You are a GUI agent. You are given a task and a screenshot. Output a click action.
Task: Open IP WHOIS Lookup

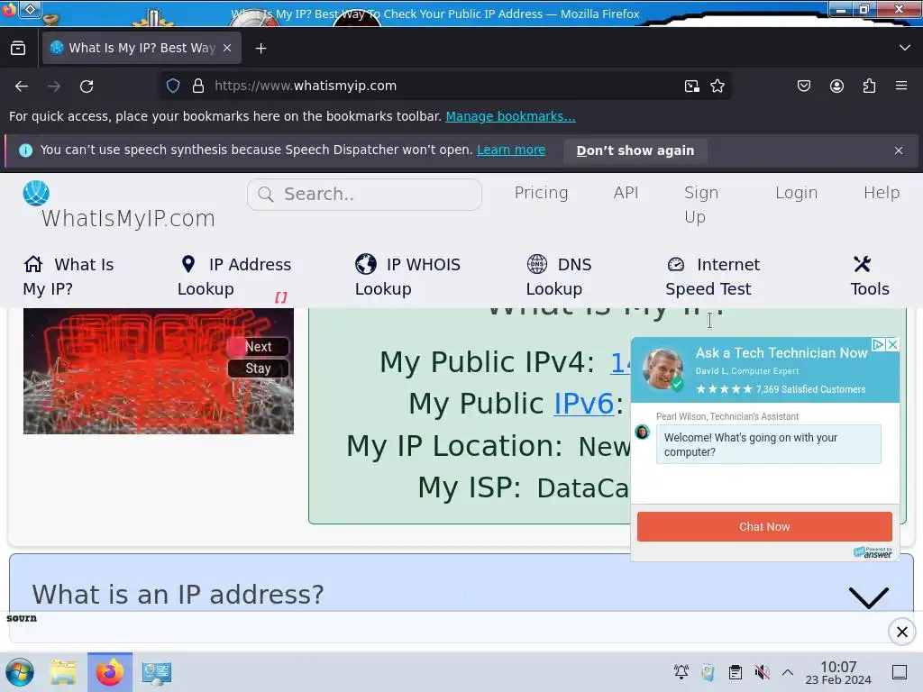pos(407,277)
